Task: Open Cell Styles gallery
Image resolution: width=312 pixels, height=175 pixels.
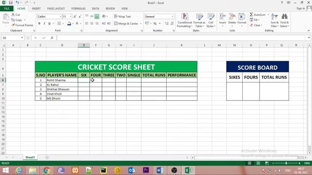Action: tap(211, 20)
